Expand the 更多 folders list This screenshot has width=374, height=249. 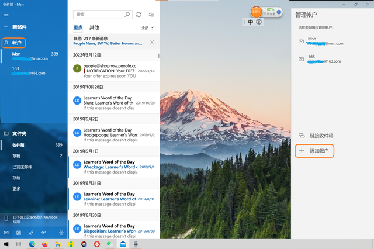click(x=16, y=189)
